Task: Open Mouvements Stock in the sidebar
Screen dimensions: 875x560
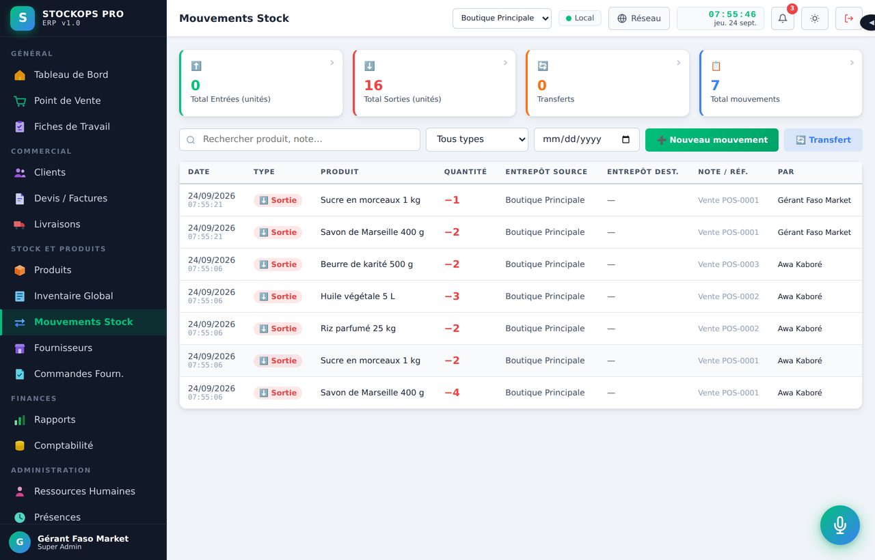Action: tap(83, 322)
